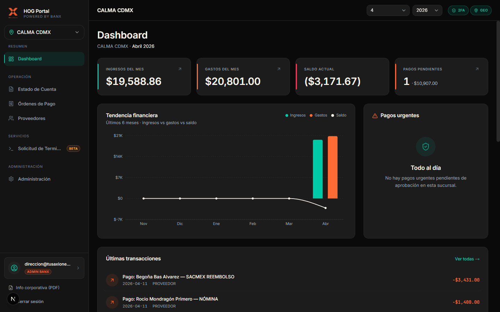
Task: Toggle the GEO location badge
Action: point(481,10)
